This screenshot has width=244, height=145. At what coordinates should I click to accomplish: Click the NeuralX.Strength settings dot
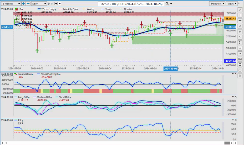tap(60, 75)
